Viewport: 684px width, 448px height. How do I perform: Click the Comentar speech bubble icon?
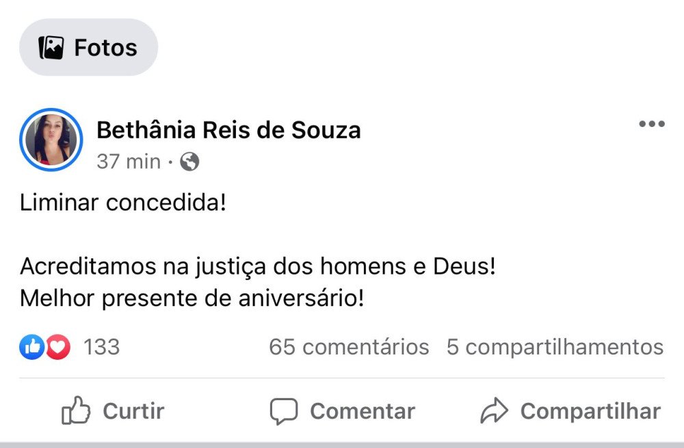[x=285, y=410]
